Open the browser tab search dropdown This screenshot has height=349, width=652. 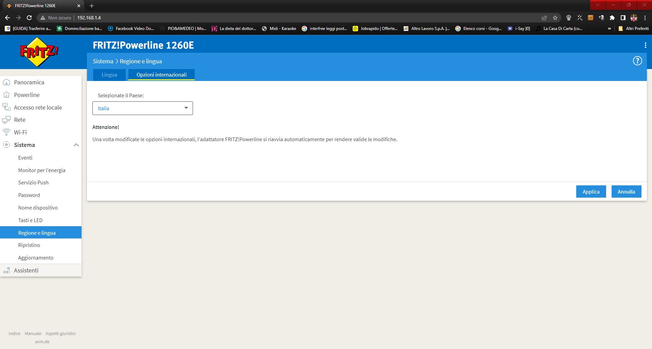(598, 5)
